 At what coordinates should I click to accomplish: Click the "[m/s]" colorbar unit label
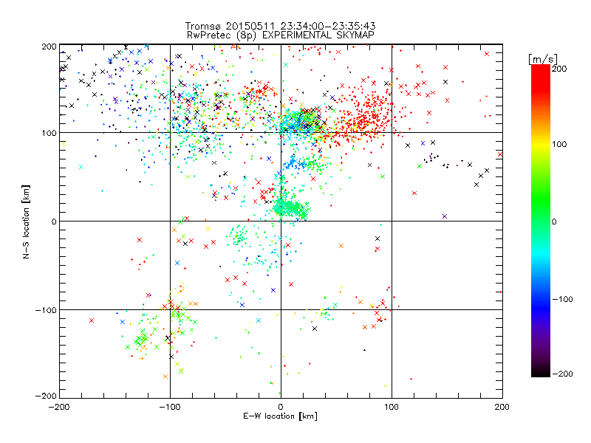pos(543,59)
